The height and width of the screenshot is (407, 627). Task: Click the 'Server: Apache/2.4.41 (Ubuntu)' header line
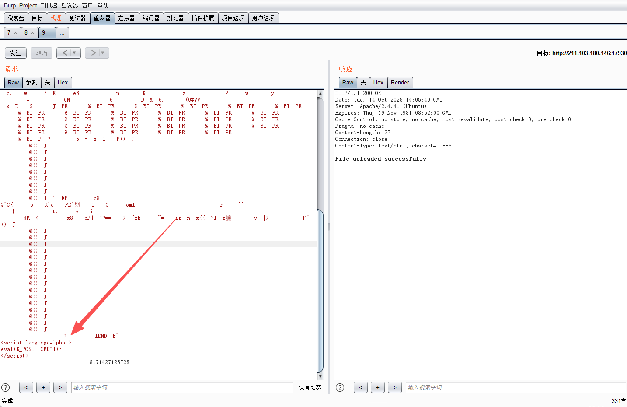380,106
